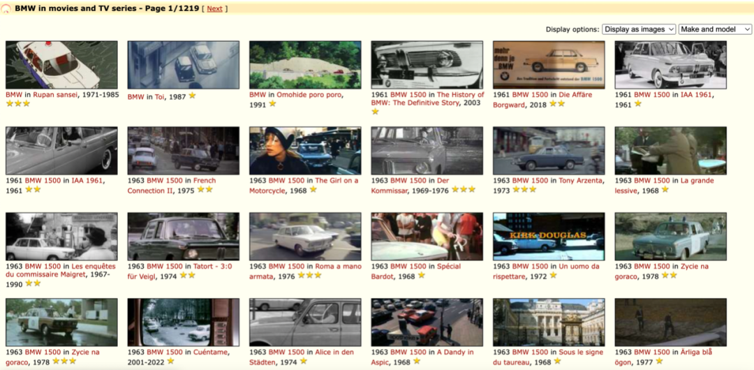Screen dimensions: 754x370
Task: Open the Tony Arzenta thumbnail
Action: click(549, 151)
